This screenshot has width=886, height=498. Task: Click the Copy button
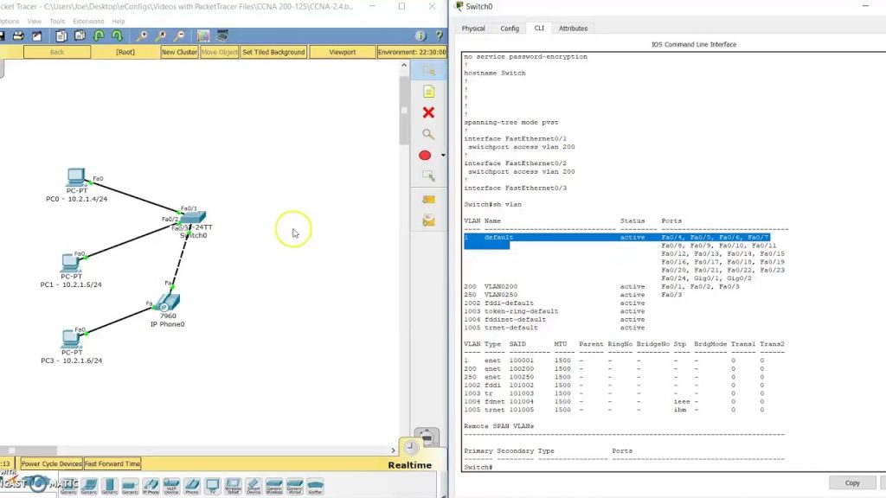(x=851, y=483)
